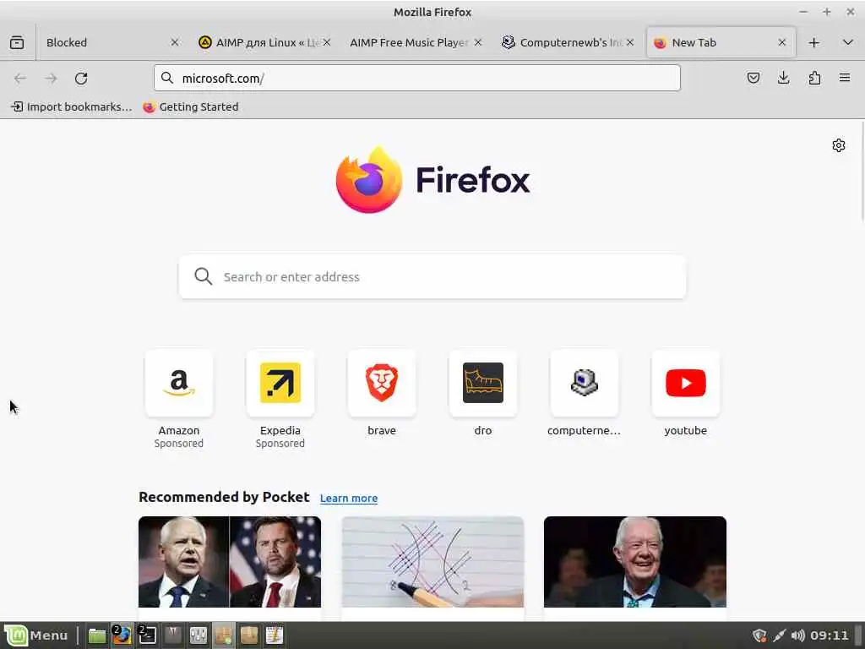
Task: Close the Blocked tab
Action: [x=174, y=42]
